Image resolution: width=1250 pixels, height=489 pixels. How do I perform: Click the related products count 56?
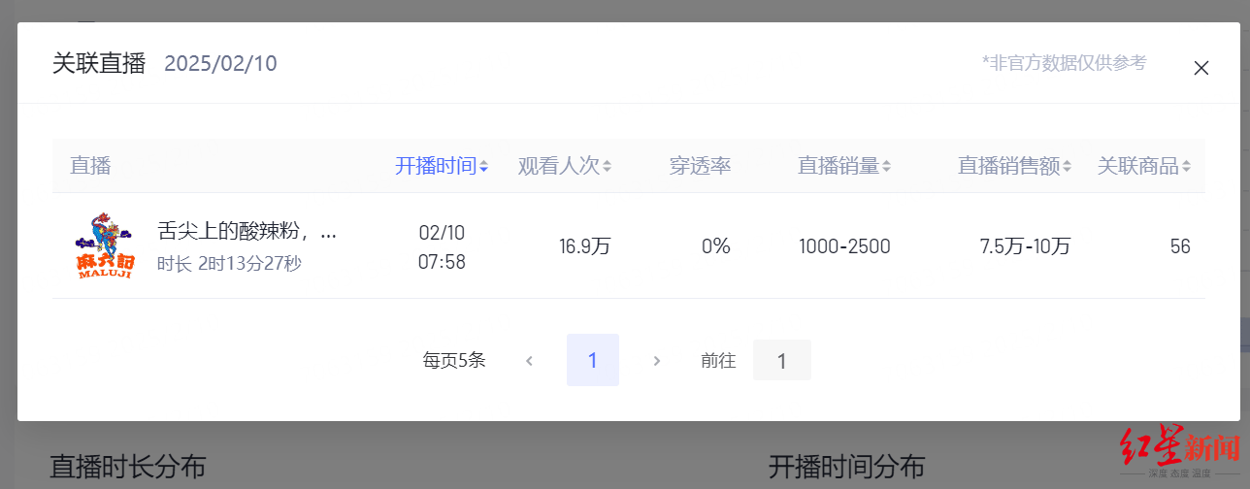(x=1179, y=246)
